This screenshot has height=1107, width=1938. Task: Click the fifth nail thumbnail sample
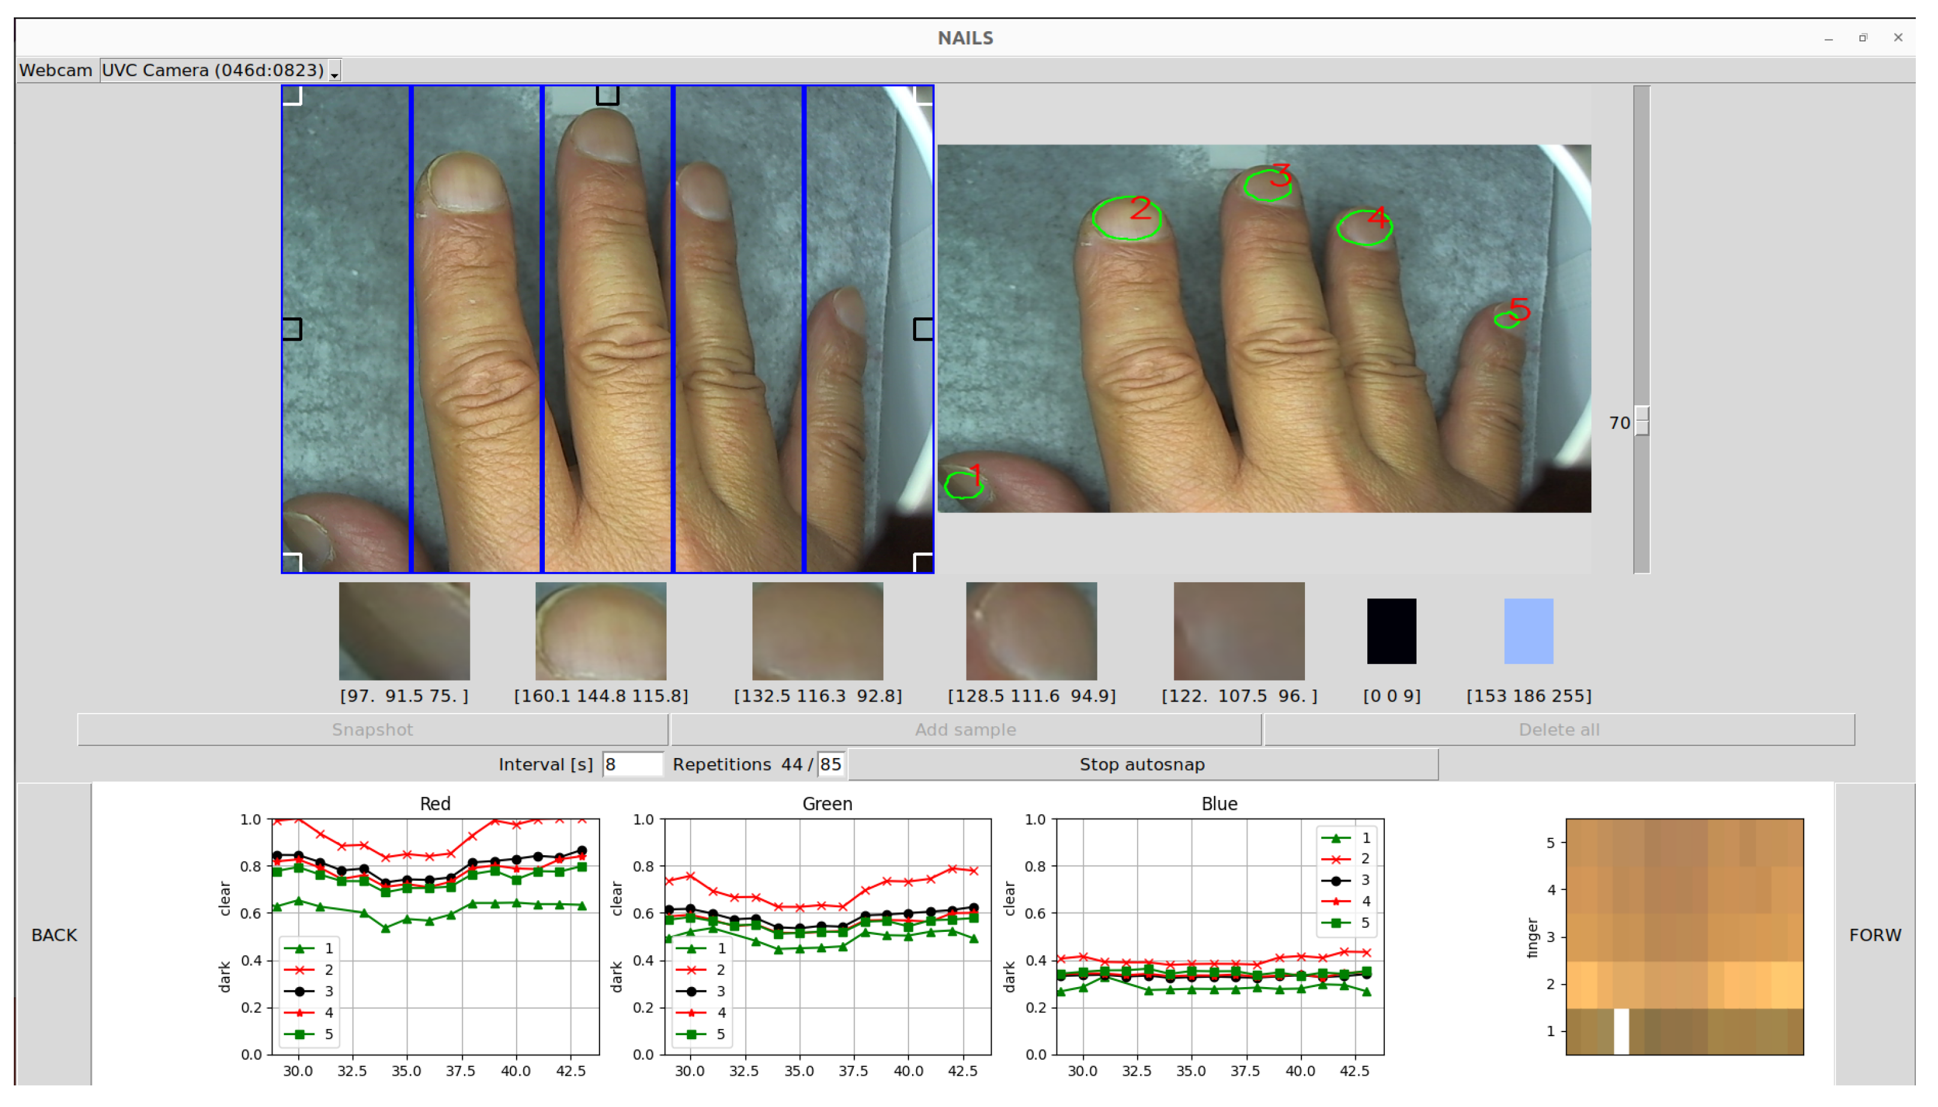[1238, 630]
